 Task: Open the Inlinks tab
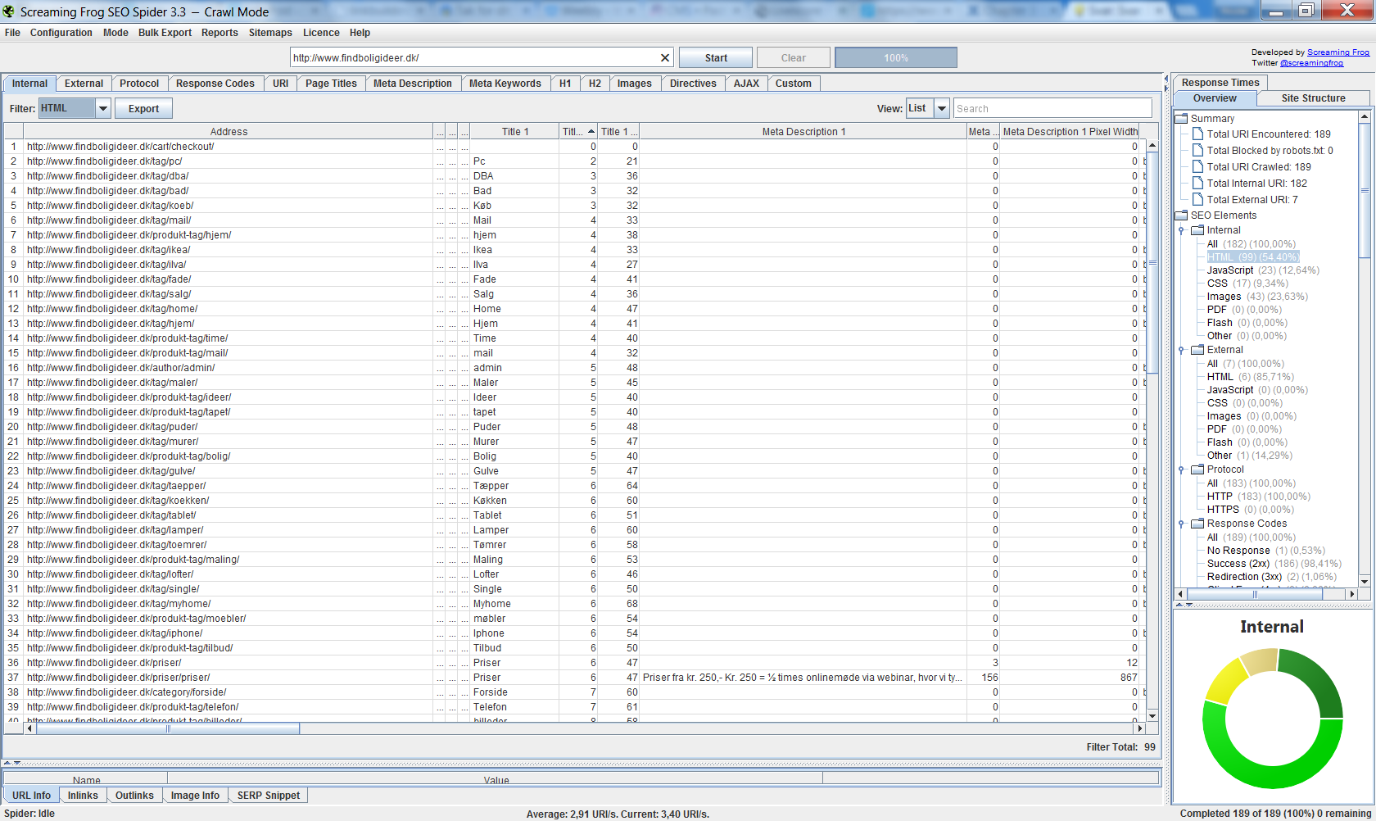83,796
